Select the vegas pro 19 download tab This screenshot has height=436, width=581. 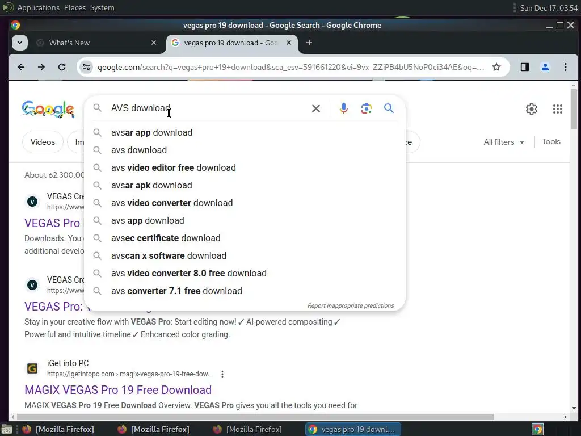tap(231, 43)
